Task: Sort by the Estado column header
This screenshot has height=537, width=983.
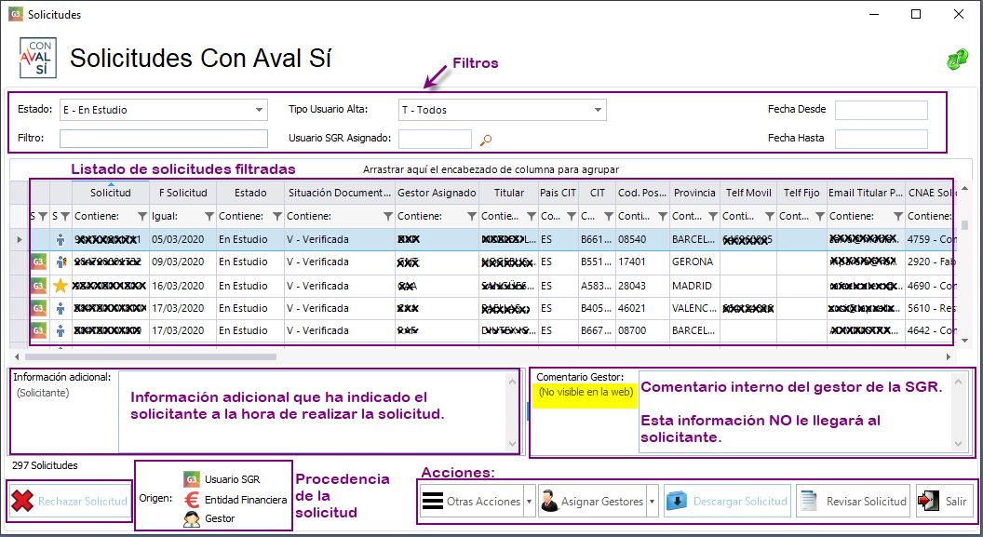Action: coord(250,193)
